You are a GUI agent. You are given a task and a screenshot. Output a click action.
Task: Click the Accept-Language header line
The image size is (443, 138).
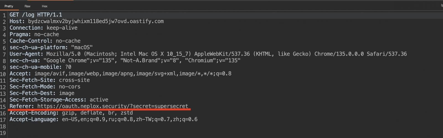coord(103,119)
